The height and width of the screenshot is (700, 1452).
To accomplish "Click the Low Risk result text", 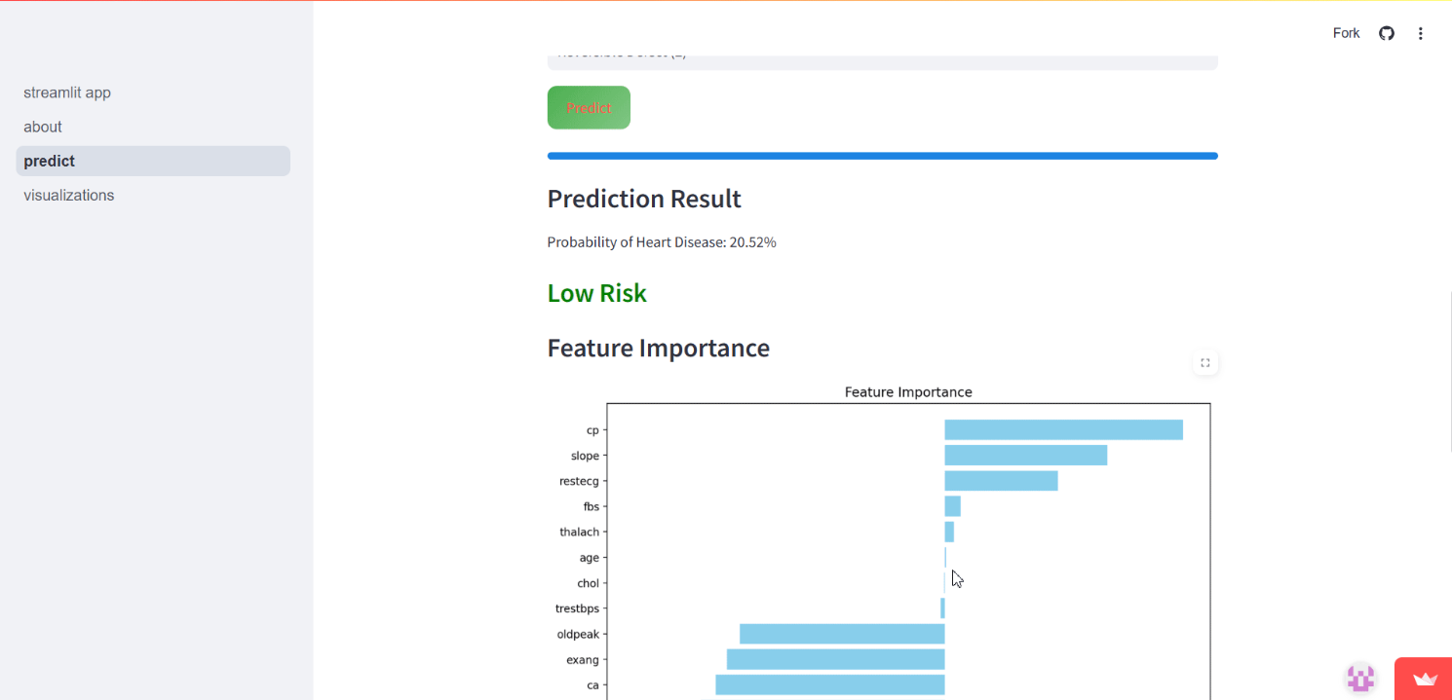I will (x=596, y=293).
